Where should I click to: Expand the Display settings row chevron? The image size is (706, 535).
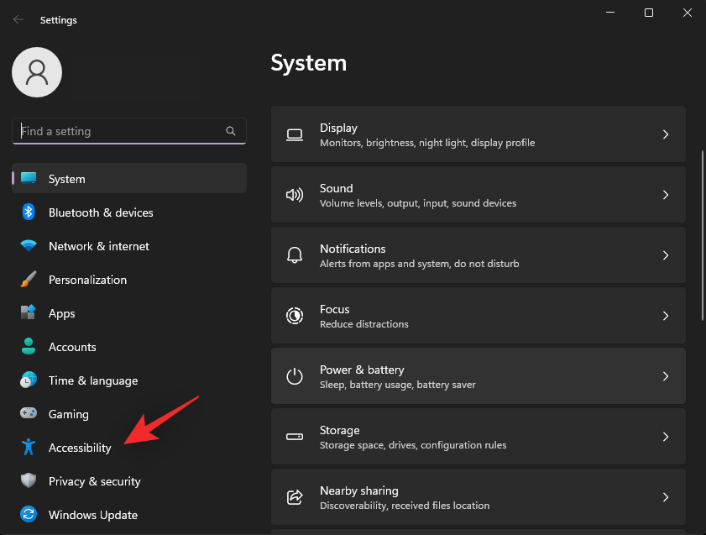pyautogui.click(x=666, y=134)
